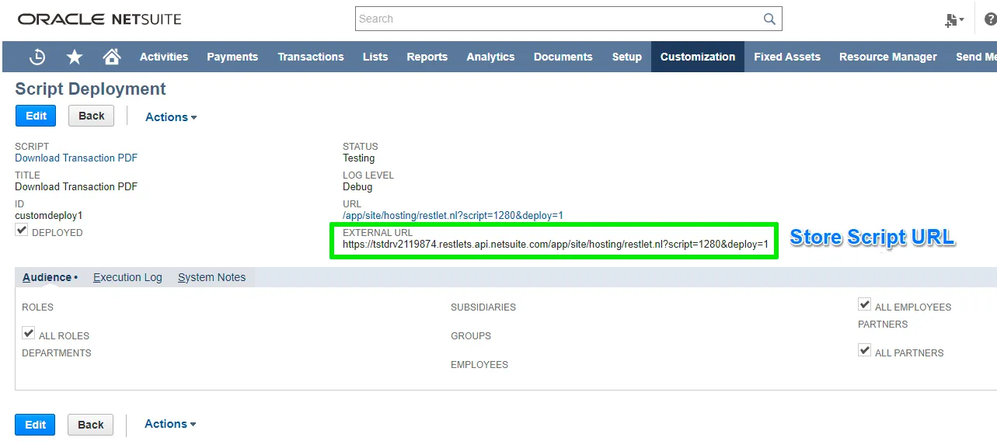Open the Help question mark icon
This screenshot has width=997, height=441.
pyautogui.click(x=990, y=19)
